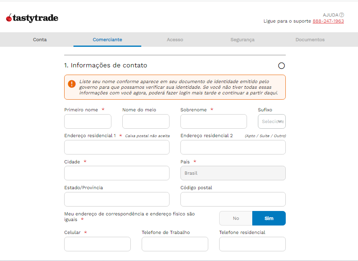This screenshot has height=261, width=358.
Task: Click the orange warning exclamation icon
Action: pyautogui.click(x=72, y=84)
